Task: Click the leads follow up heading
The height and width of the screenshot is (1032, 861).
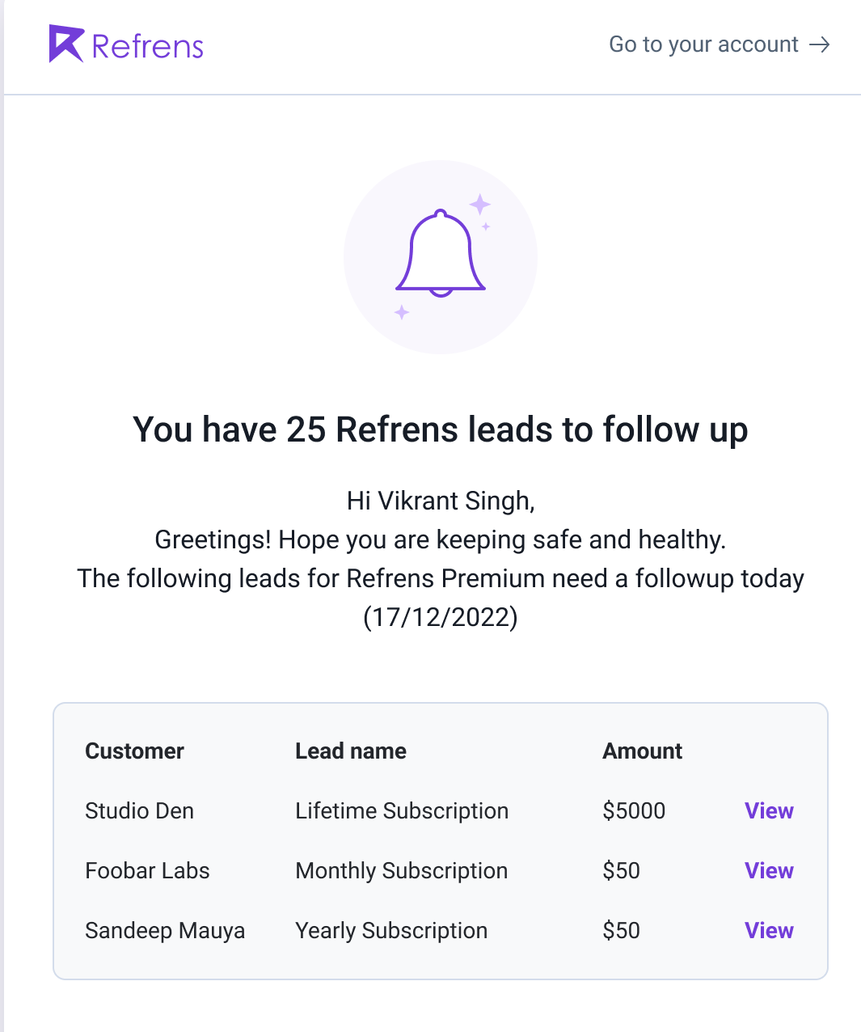Action: click(x=441, y=429)
